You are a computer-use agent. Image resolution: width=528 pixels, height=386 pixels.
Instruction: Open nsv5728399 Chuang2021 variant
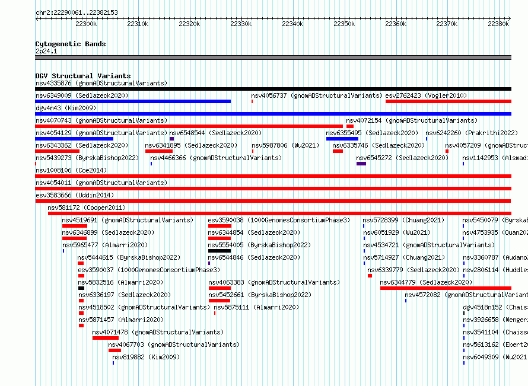click(404, 220)
